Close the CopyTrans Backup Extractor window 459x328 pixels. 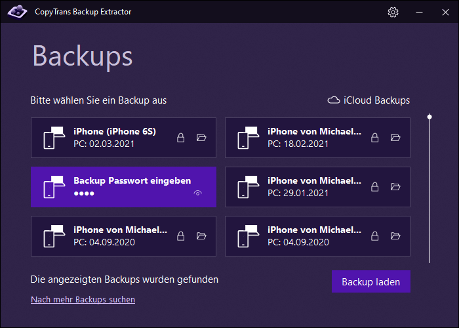(x=445, y=12)
